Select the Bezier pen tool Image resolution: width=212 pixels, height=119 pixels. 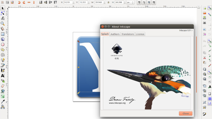[x=2, y=65]
